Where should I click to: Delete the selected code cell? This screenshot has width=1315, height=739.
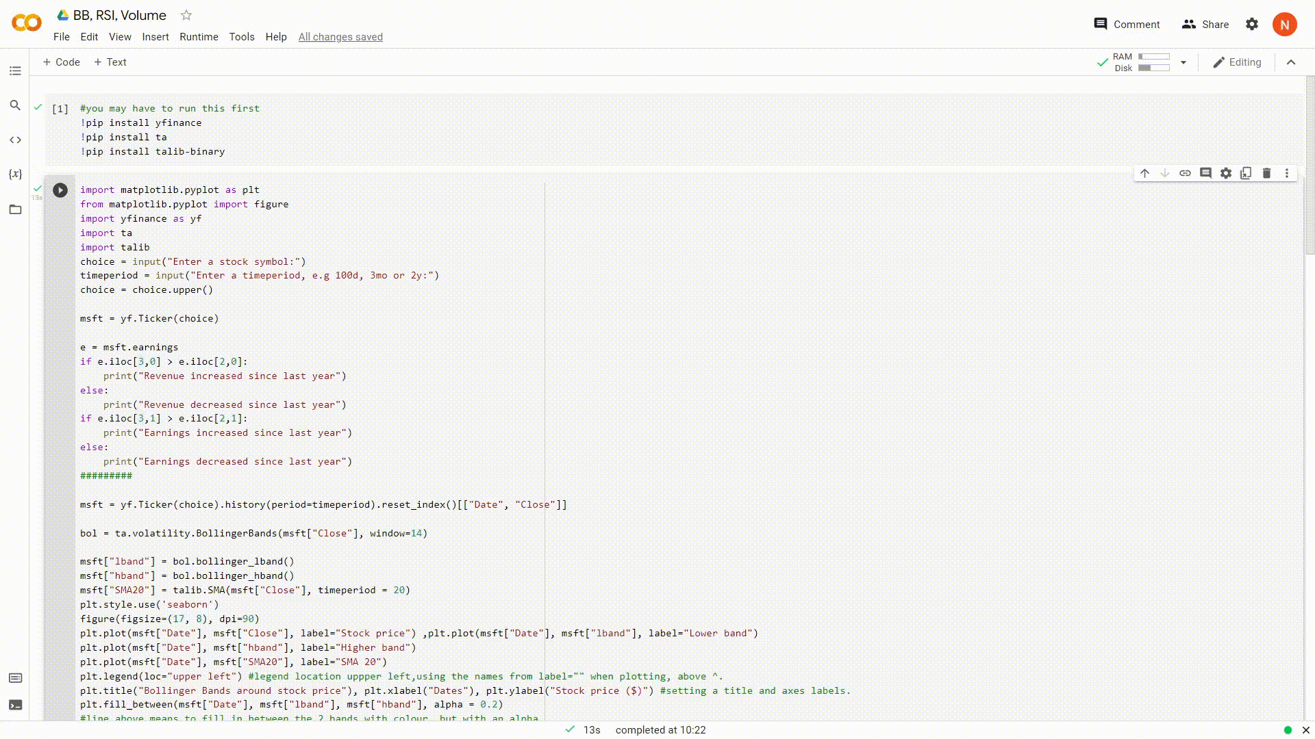pyautogui.click(x=1266, y=173)
